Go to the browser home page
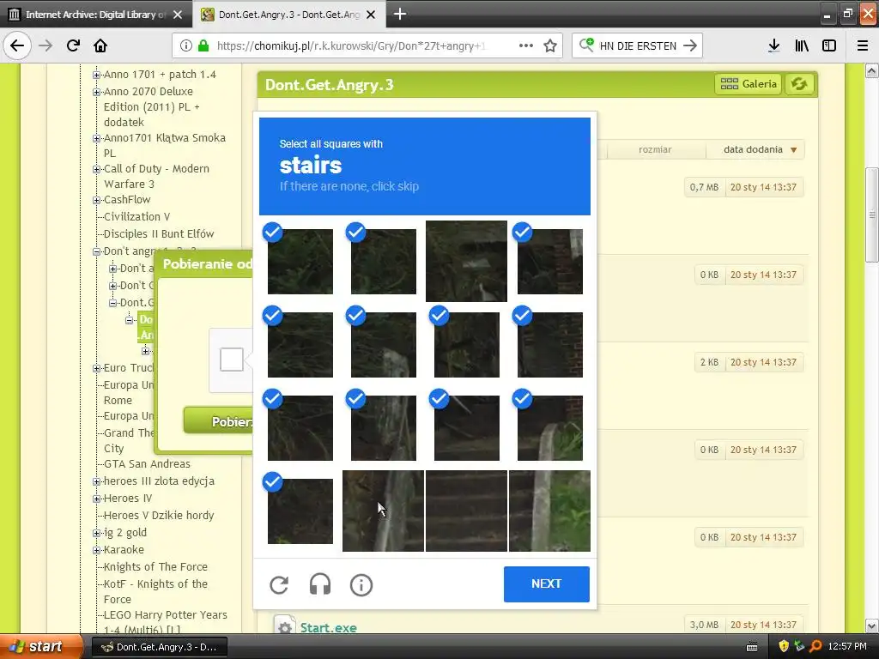The image size is (879, 659). [x=100, y=45]
